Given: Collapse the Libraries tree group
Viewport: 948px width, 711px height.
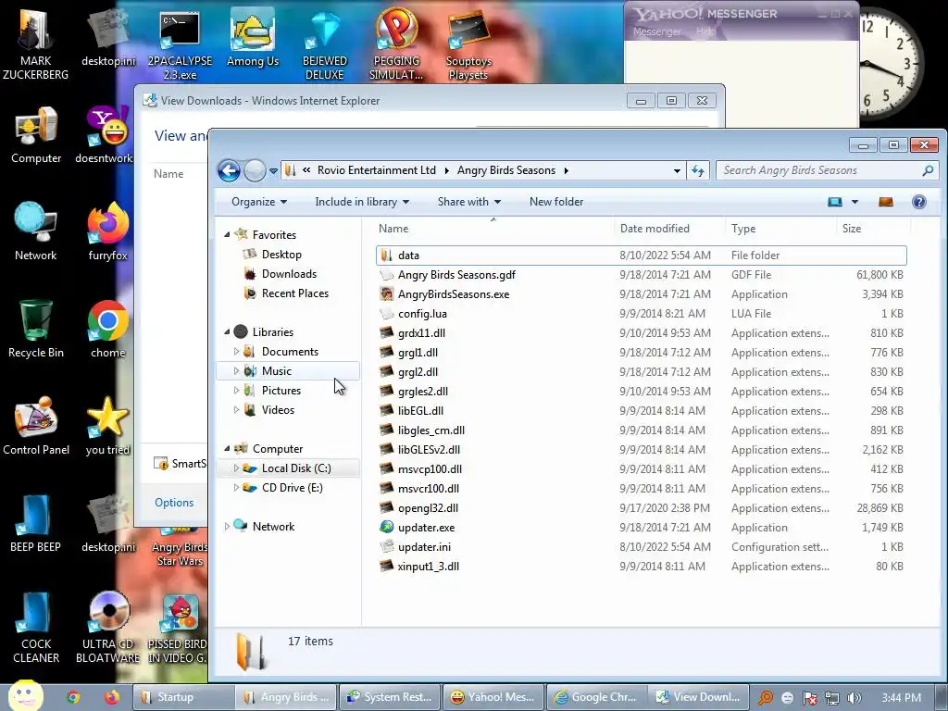Looking at the screenshot, I should 228,332.
